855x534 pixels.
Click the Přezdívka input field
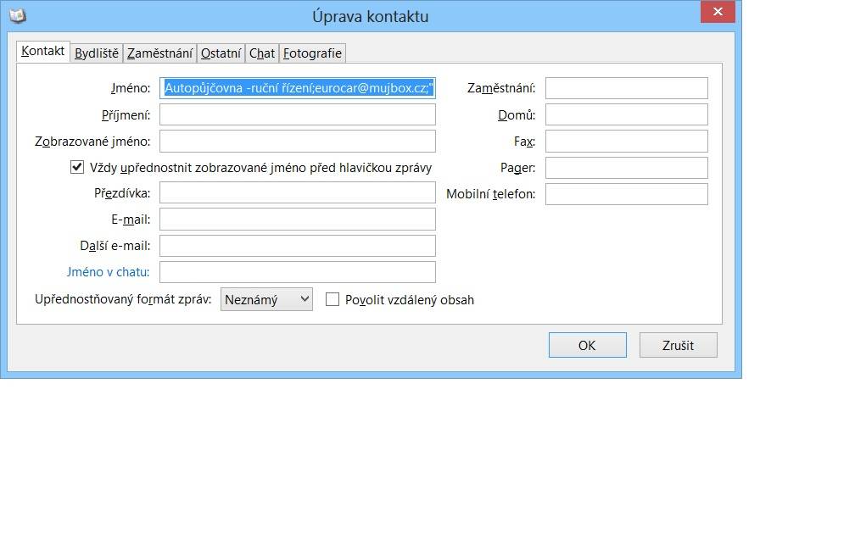pos(298,193)
